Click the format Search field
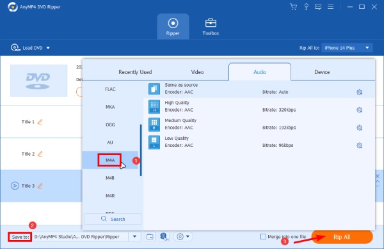Viewport: 384px width, 249px height. pos(113,219)
